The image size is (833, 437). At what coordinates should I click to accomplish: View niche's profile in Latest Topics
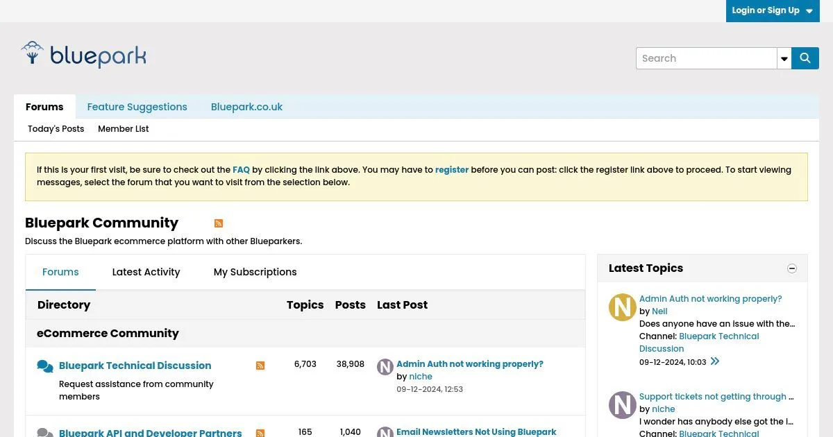pyautogui.click(x=664, y=409)
